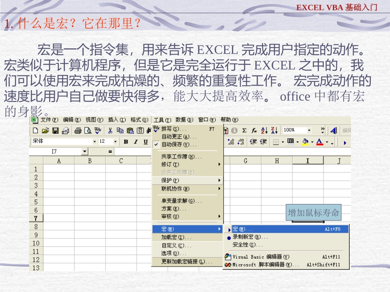Expand the Borders dropdown arrow

282,142
